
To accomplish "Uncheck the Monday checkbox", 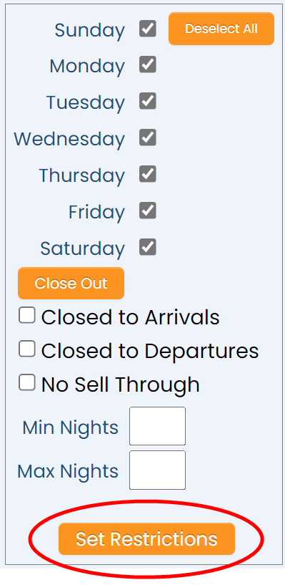I will (148, 65).
